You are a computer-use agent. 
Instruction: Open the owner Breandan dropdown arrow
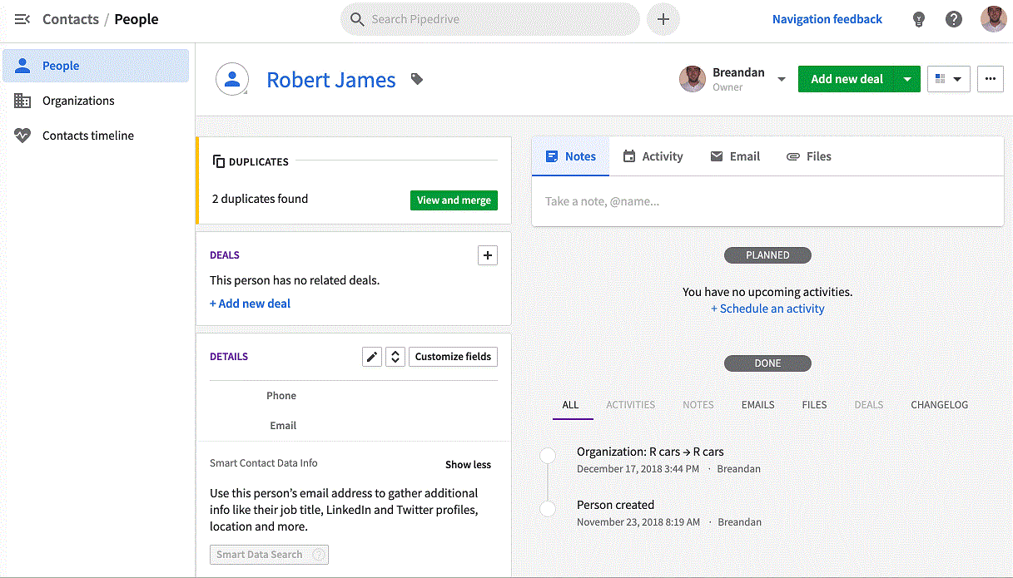tap(782, 80)
